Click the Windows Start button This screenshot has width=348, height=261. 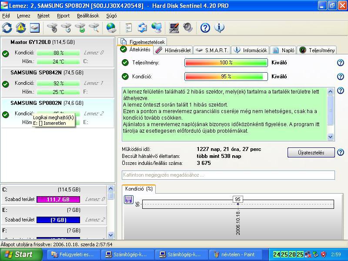click(x=20, y=254)
